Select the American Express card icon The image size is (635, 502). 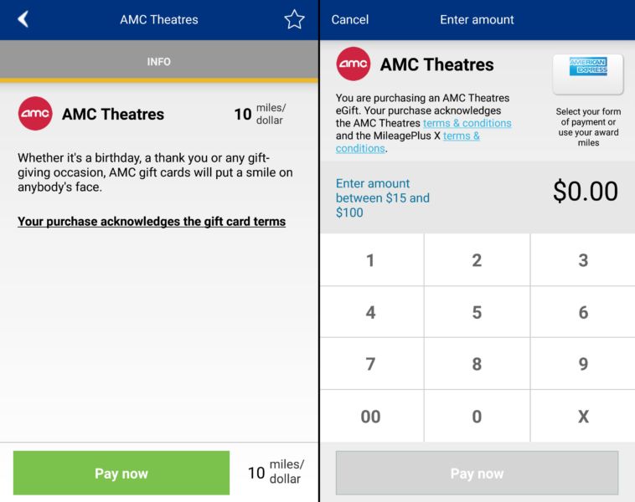[x=588, y=73]
